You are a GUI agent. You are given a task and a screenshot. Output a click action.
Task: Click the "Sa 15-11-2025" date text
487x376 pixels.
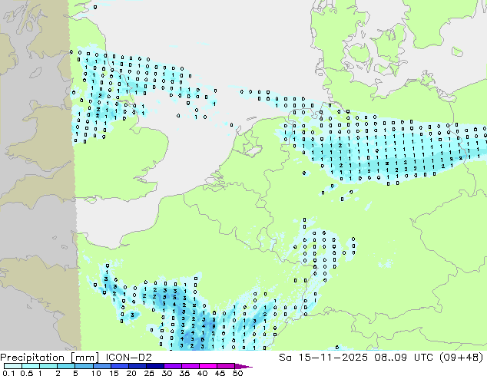click(x=323, y=358)
